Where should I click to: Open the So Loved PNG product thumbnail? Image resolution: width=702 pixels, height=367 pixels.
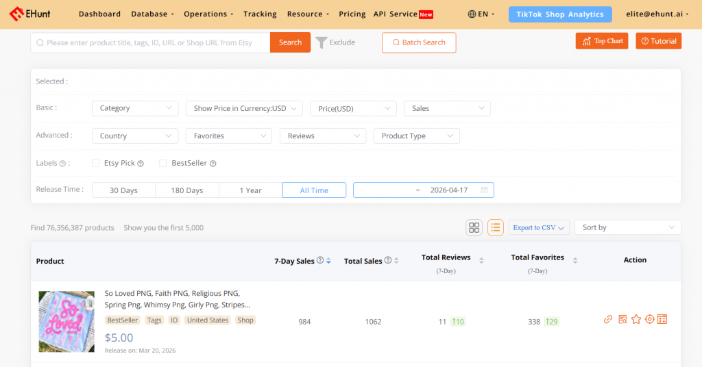(66, 321)
